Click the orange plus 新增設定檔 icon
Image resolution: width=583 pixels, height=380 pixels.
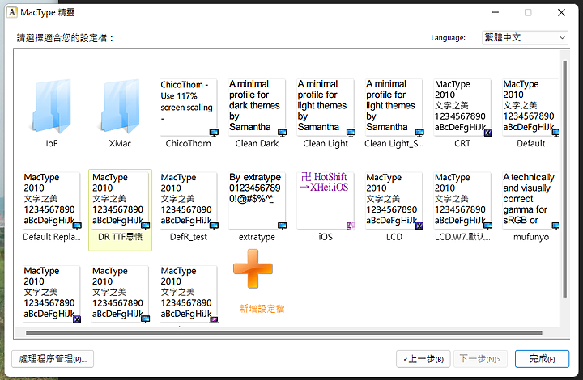click(x=253, y=268)
